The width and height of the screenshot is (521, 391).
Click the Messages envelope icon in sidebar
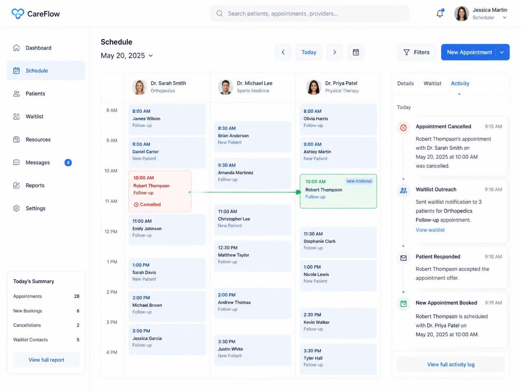pos(16,163)
